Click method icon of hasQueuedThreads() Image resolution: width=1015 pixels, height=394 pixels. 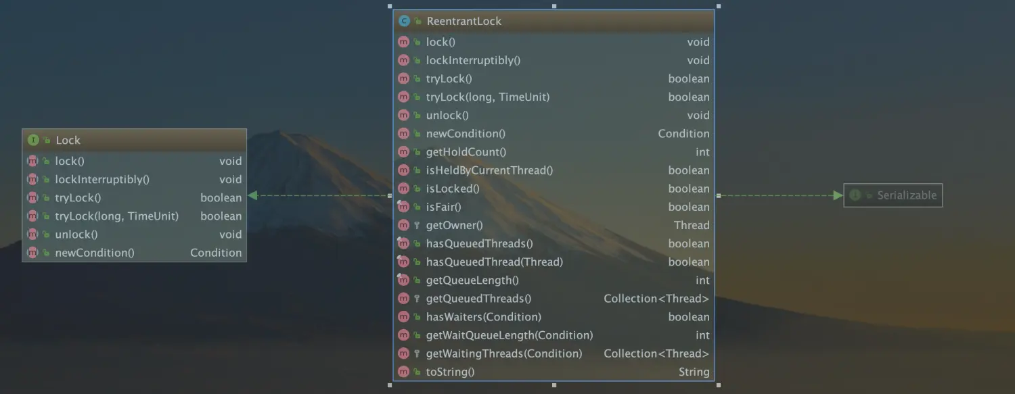(404, 243)
